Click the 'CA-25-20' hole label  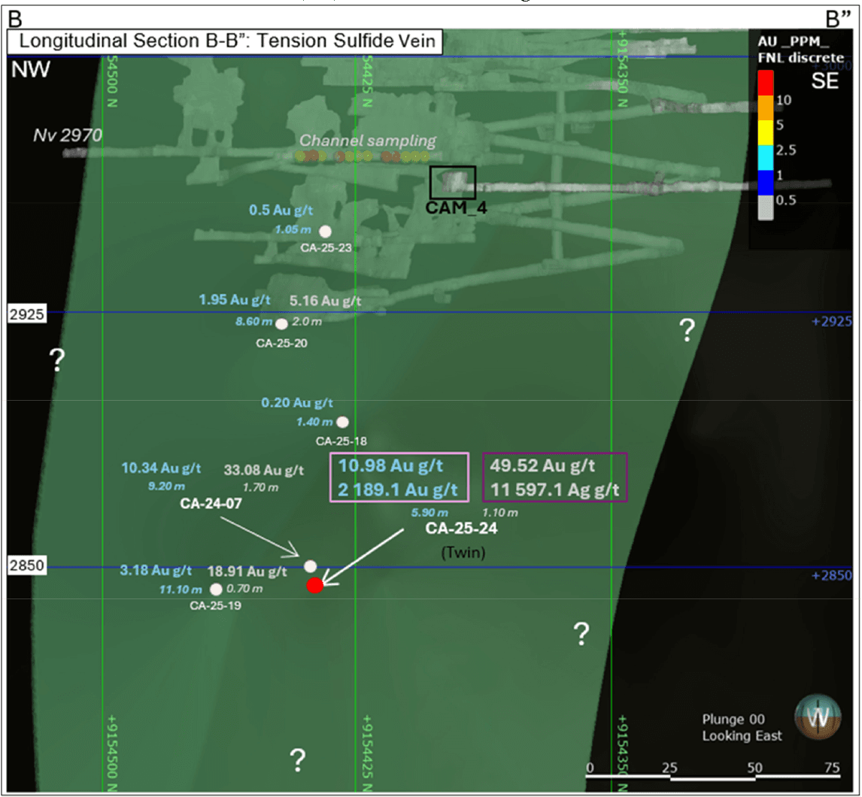[x=281, y=344]
